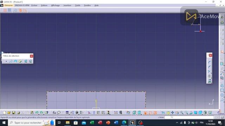Select the arc tool in floating toolbar
The width and height of the screenshot is (225, 126).
pos(210,62)
